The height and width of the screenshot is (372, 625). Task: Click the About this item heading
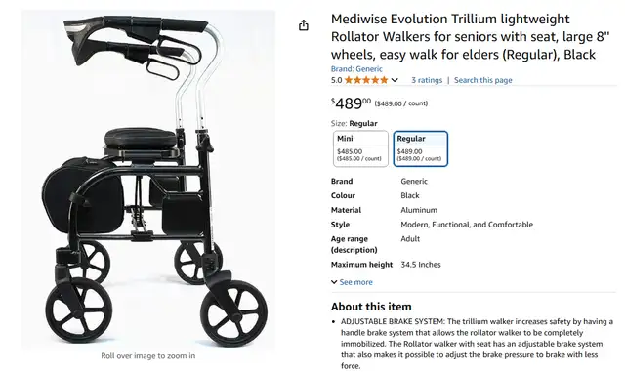(x=371, y=307)
